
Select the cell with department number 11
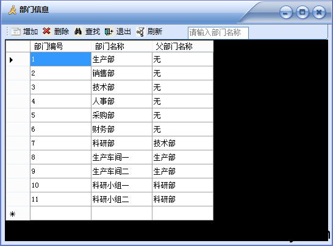(60, 199)
